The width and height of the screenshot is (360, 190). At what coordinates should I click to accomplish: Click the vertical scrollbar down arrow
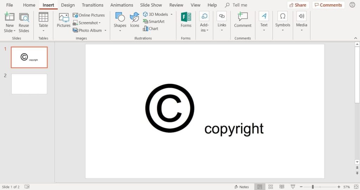(x=357, y=162)
